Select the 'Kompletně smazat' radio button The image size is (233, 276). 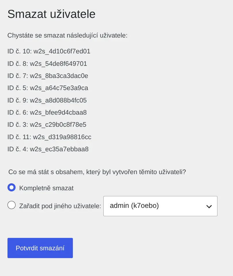(x=12, y=187)
